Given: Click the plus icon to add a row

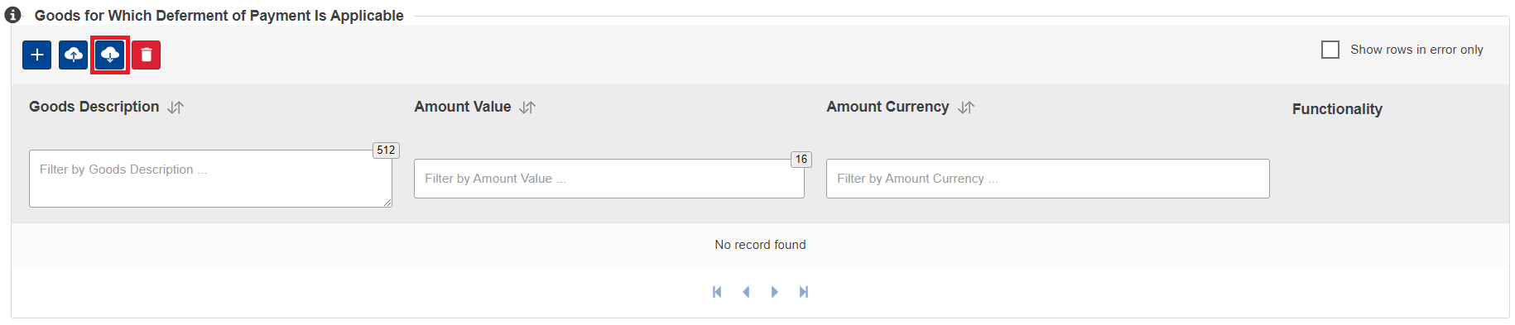Looking at the screenshot, I should tap(36, 55).
